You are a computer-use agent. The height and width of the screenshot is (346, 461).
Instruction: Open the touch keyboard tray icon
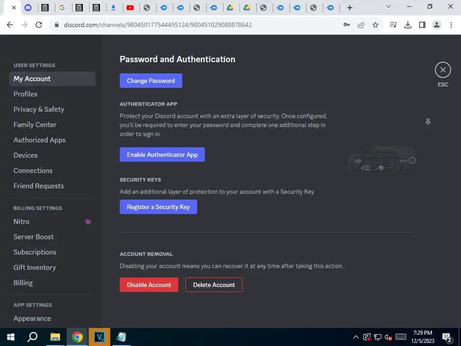[401, 337]
